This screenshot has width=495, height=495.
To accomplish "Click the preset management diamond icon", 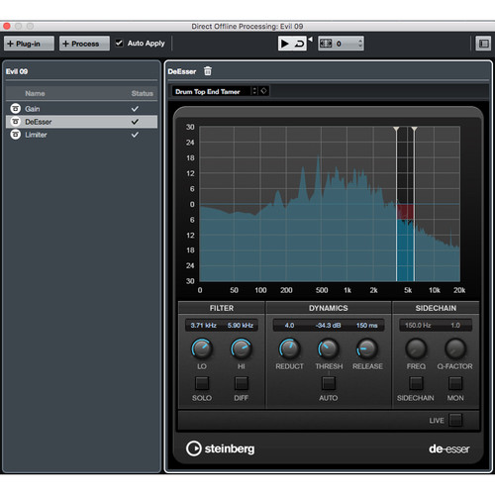I will coord(263,91).
